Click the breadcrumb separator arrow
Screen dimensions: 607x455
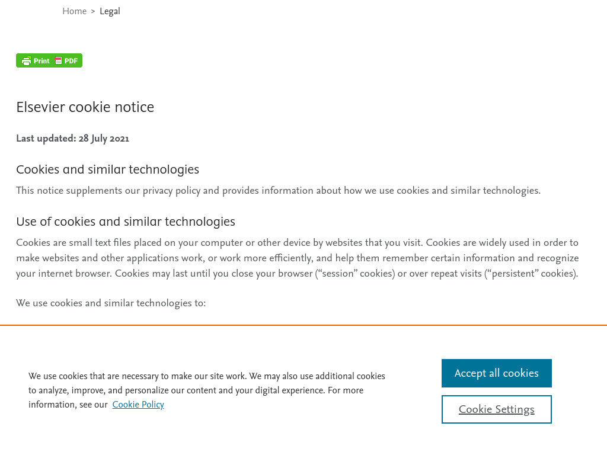(x=93, y=11)
